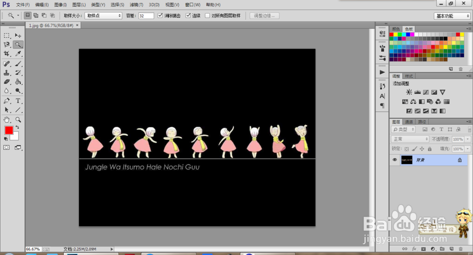Choose new selection mode
Screen dimensions: 473x255
(27, 16)
